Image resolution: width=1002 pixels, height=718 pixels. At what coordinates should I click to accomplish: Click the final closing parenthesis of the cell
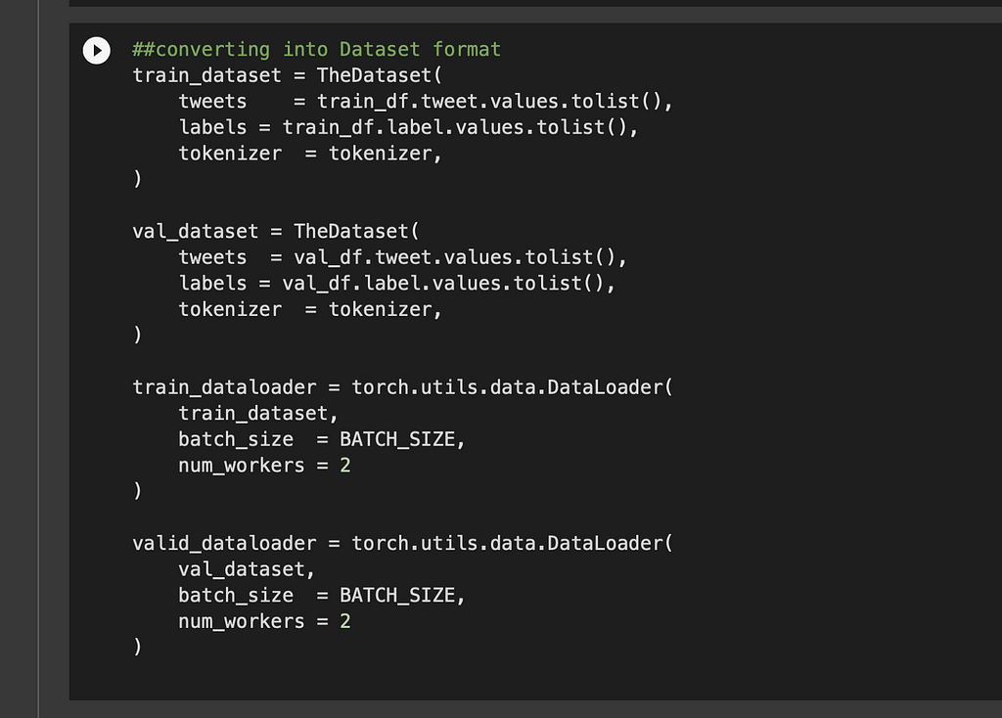pos(137,647)
